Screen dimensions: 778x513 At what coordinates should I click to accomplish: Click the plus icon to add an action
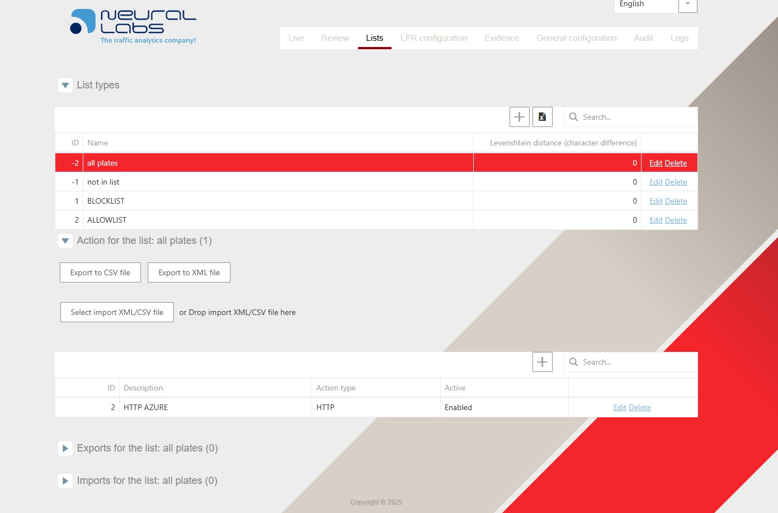pyautogui.click(x=542, y=362)
